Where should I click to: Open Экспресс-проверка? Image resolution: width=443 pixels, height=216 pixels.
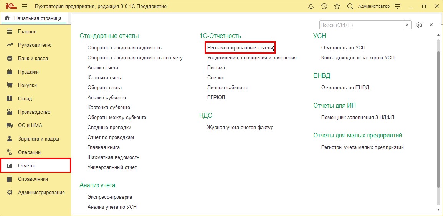point(110,197)
